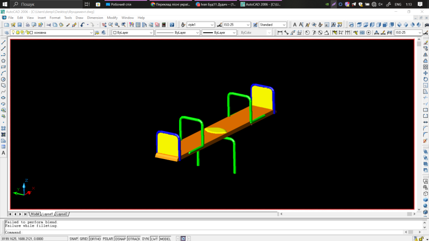
Task: Expand the text style dropdown 'style1'
Action: coord(201,25)
